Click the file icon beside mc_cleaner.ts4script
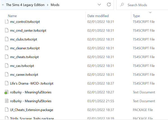 [7, 48]
